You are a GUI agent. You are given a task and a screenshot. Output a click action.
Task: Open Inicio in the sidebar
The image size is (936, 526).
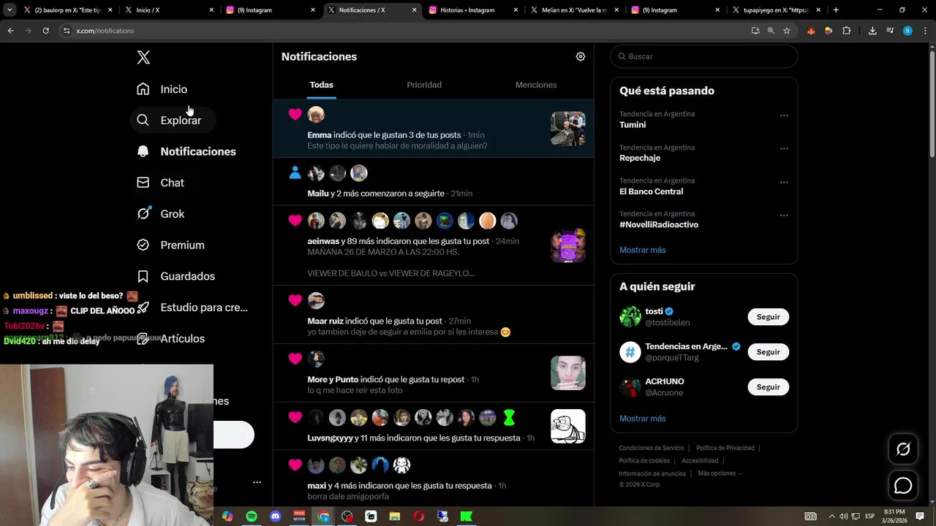click(x=162, y=89)
